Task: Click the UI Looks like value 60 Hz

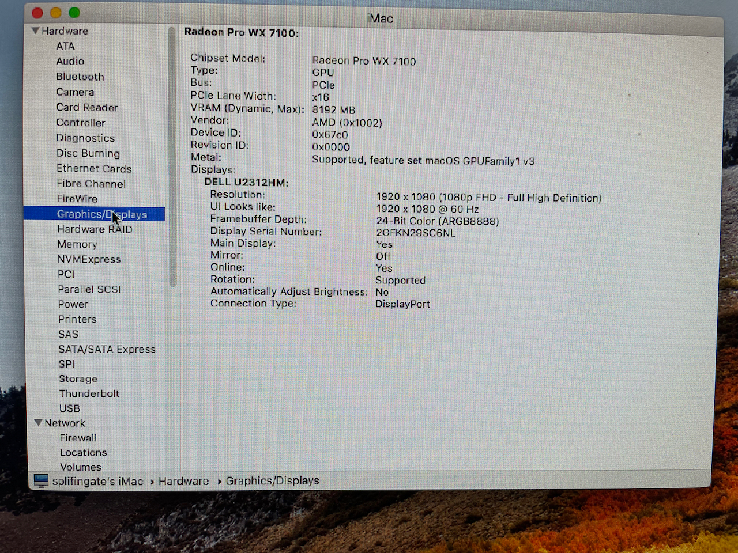Action: pos(428,209)
